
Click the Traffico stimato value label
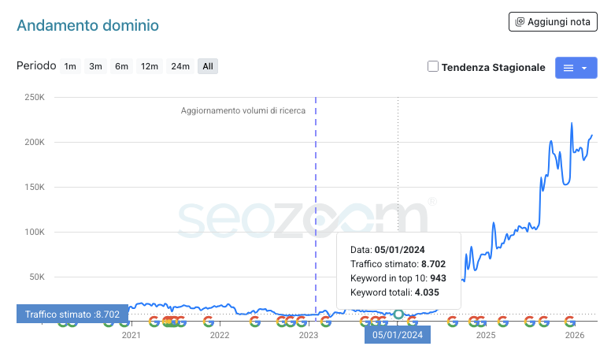pos(72,314)
